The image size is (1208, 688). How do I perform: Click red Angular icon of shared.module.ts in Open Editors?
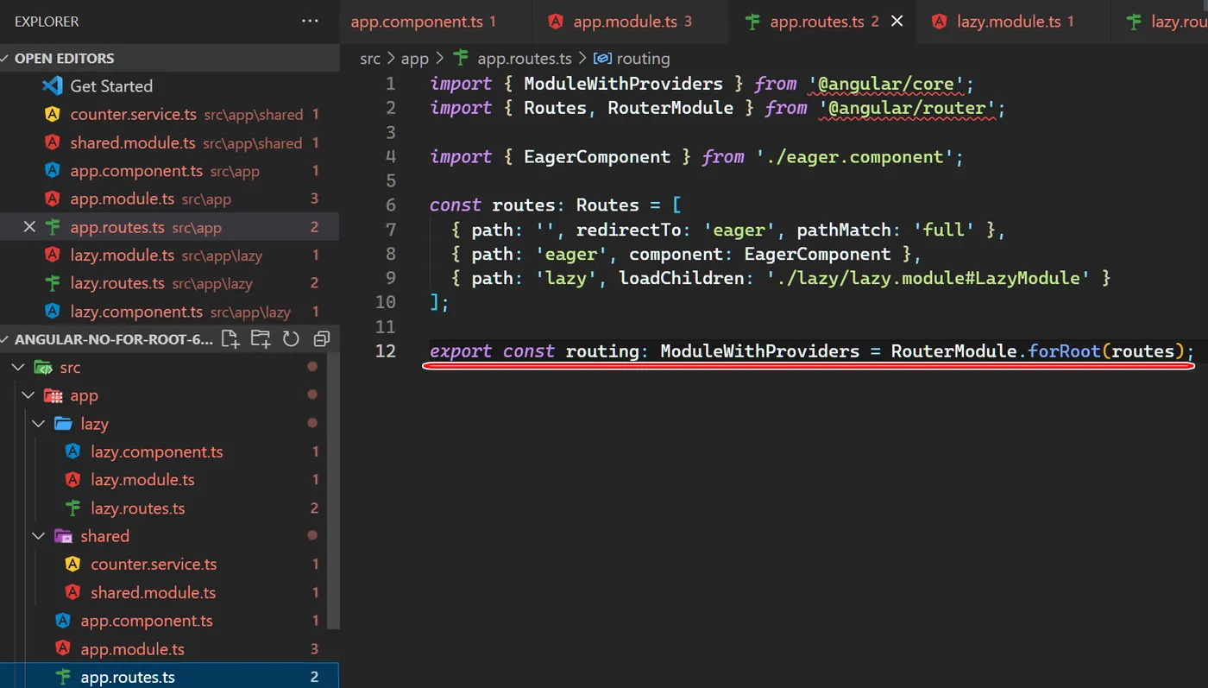pyautogui.click(x=52, y=142)
